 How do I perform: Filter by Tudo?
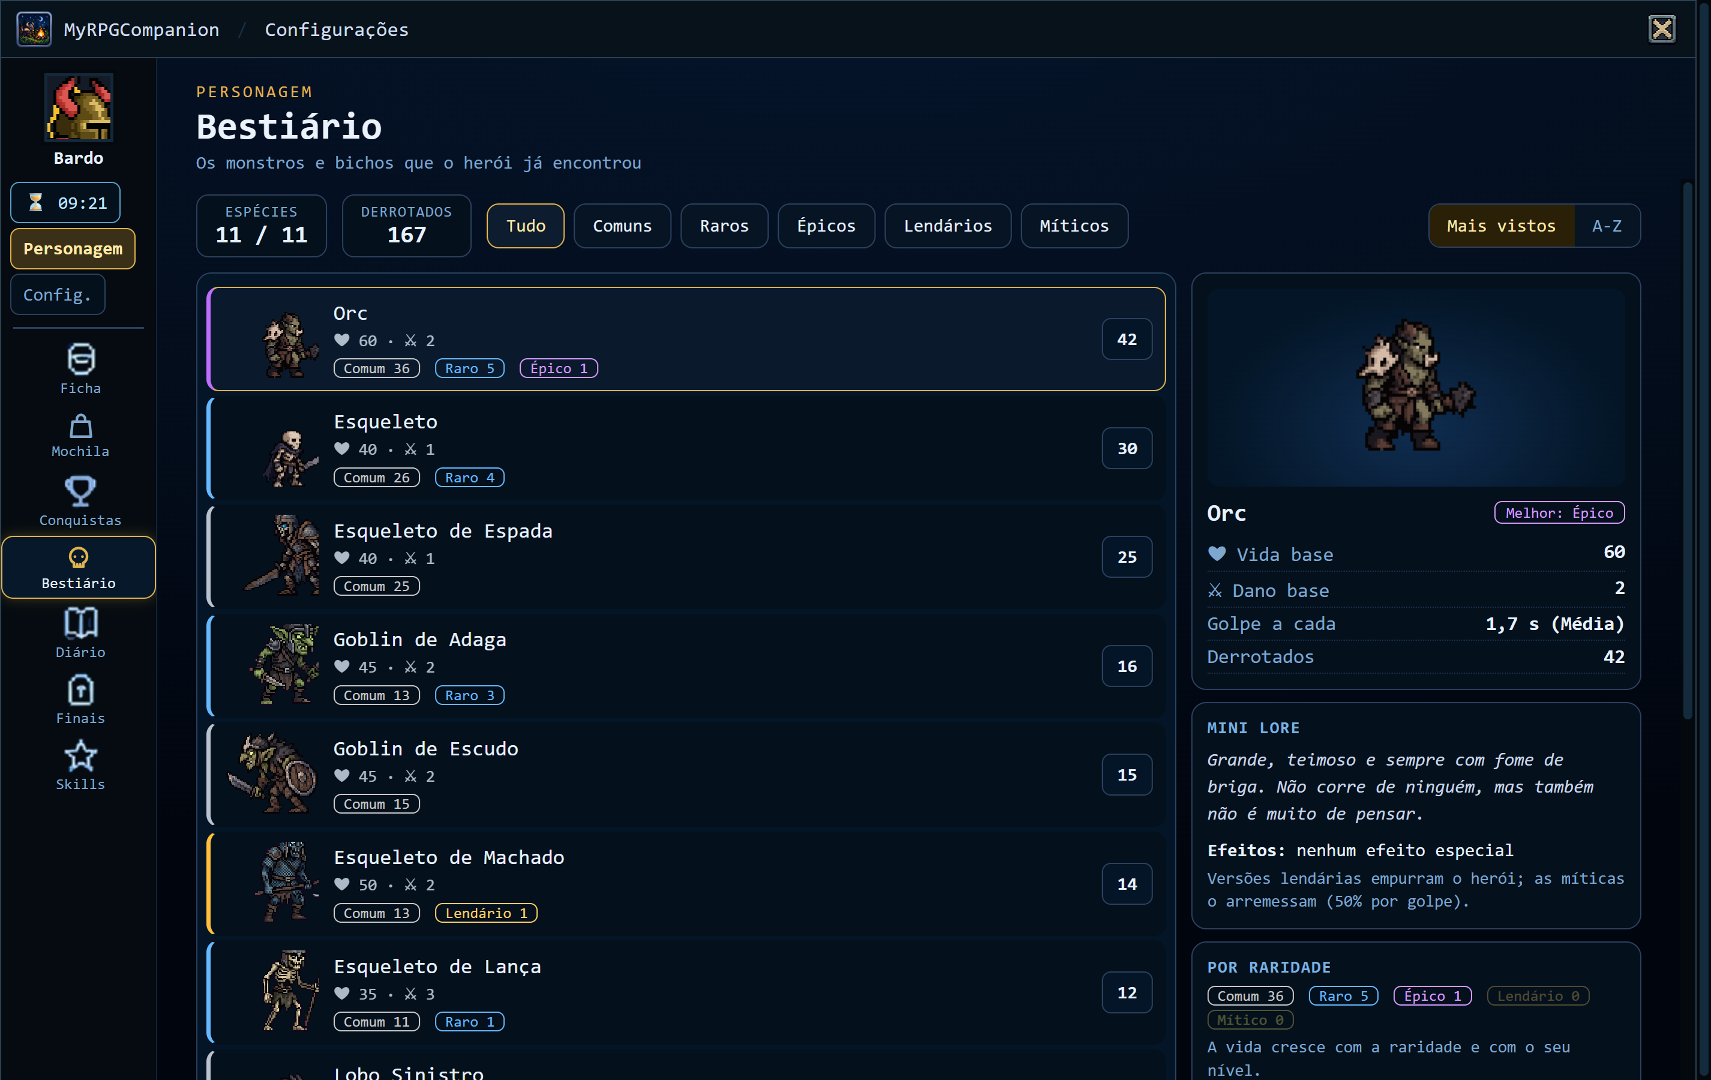tap(526, 226)
